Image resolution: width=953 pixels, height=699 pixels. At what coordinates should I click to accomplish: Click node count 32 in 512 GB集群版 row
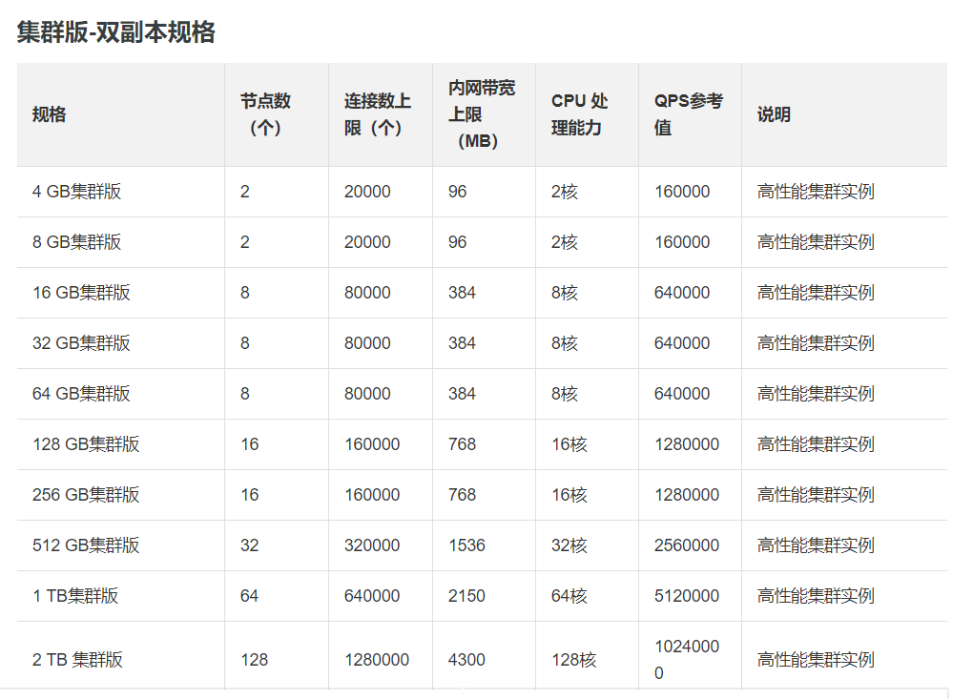pyautogui.click(x=250, y=545)
